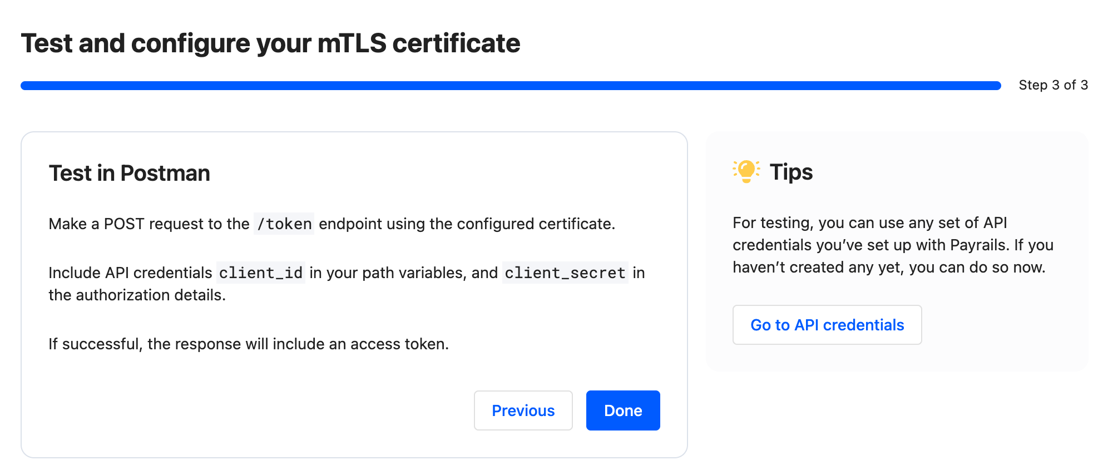The width and height of the screenshot is (1108, 475).
Task: Click the word Payrails in tips
Action: [x=978, y=245]
